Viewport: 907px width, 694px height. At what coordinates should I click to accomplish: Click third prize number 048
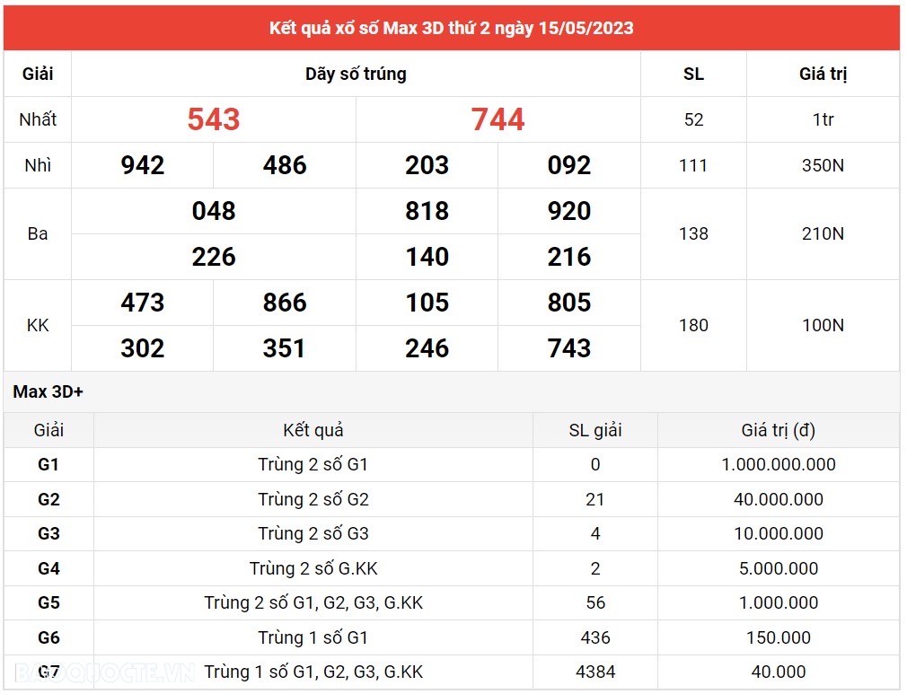coord(214,211)
